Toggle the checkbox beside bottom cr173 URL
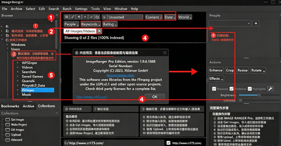This screenshot has height=146, width=281. pyautogui.click(x=168, y=143)
